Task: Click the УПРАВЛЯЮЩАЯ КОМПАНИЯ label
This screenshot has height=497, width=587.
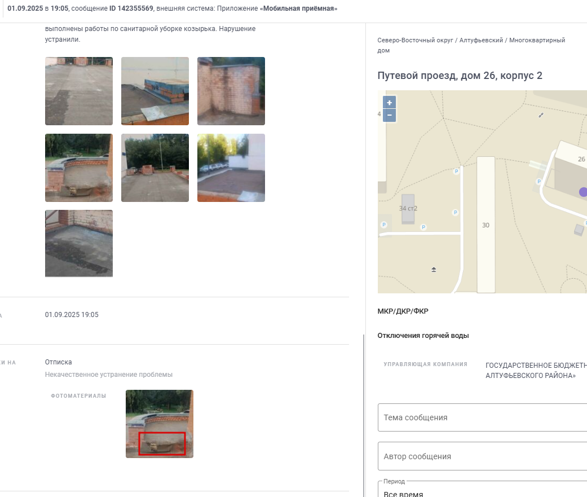Action: tap(426, 364)
